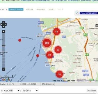The width and height of the screenshot is (98, 94).
Task: Select the TUTTI filter tab
Action: (x=60, y=9)
